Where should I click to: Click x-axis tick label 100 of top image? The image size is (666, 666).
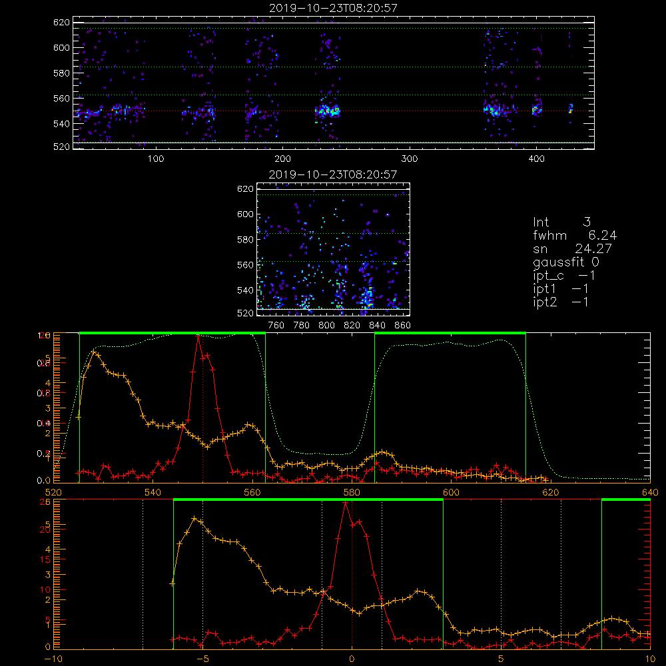point(156,159)
